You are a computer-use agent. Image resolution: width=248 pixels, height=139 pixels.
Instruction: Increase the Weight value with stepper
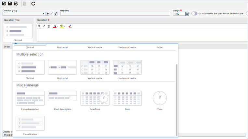pos(187,13)
